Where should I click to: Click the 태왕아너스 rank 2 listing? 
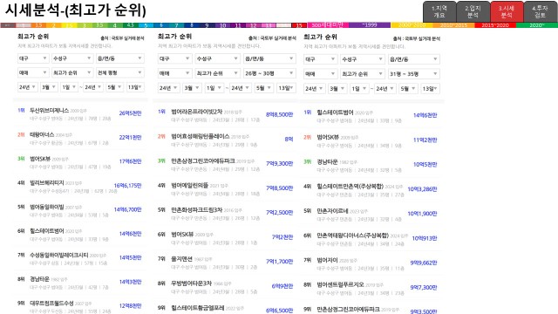(x=79, y=138)
